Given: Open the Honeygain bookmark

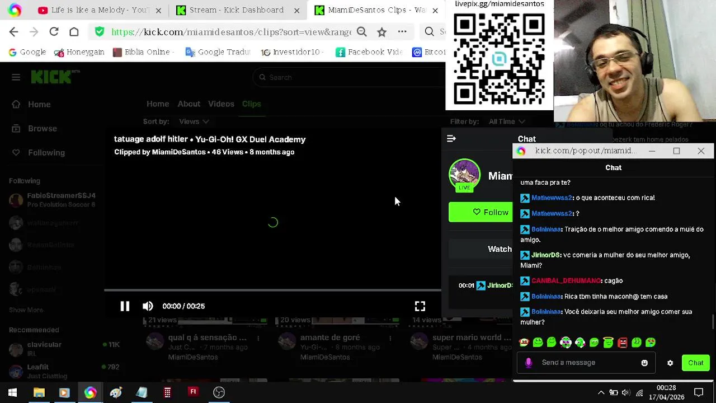Looking at the screenshot, I should tap(79, 52).
